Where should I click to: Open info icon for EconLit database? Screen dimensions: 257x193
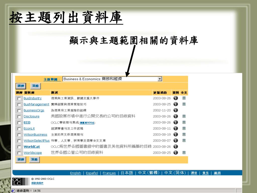(175, 128)
